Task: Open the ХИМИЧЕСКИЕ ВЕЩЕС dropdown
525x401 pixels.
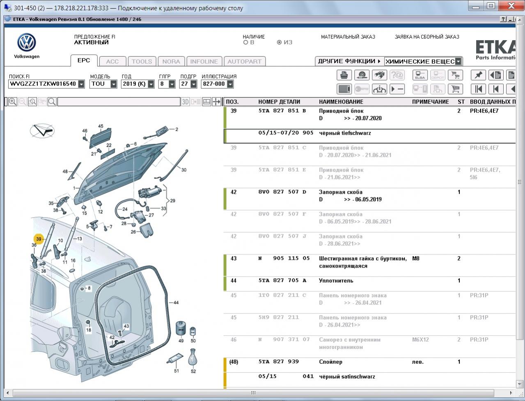Action: click(x=458, y=62)
